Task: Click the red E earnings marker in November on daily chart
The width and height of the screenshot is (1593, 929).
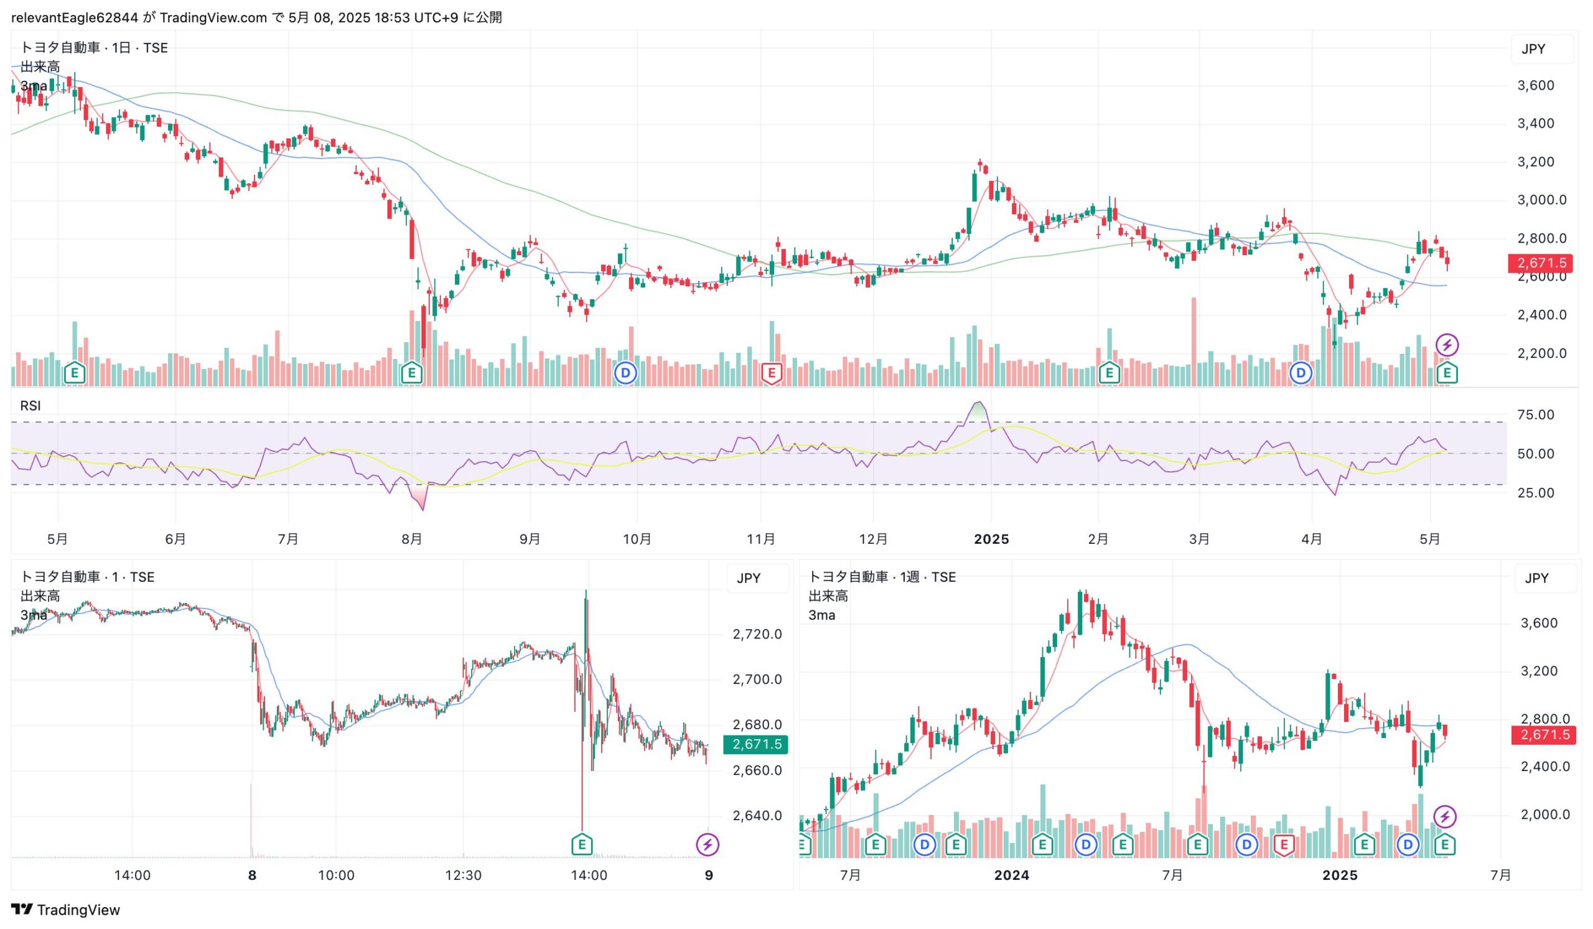Action: pos(771,373)
